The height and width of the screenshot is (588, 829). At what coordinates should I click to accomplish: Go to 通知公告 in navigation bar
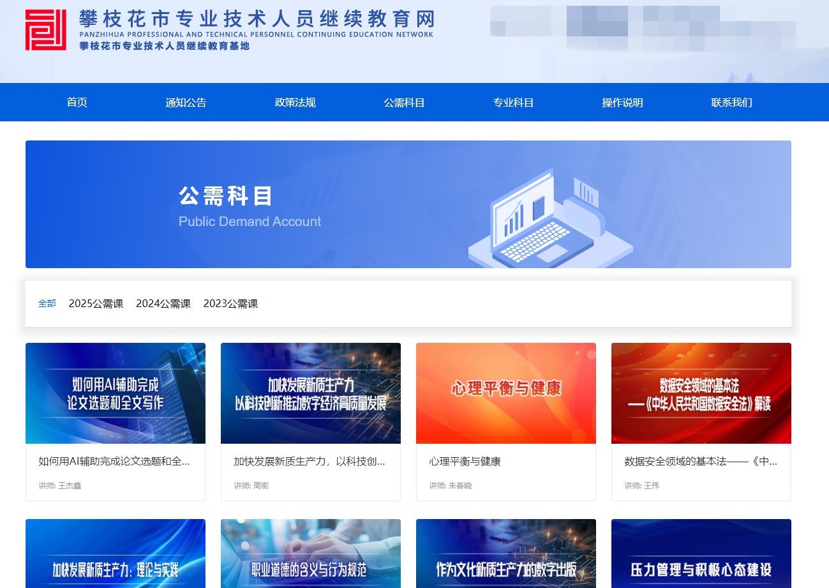[186, 102]
